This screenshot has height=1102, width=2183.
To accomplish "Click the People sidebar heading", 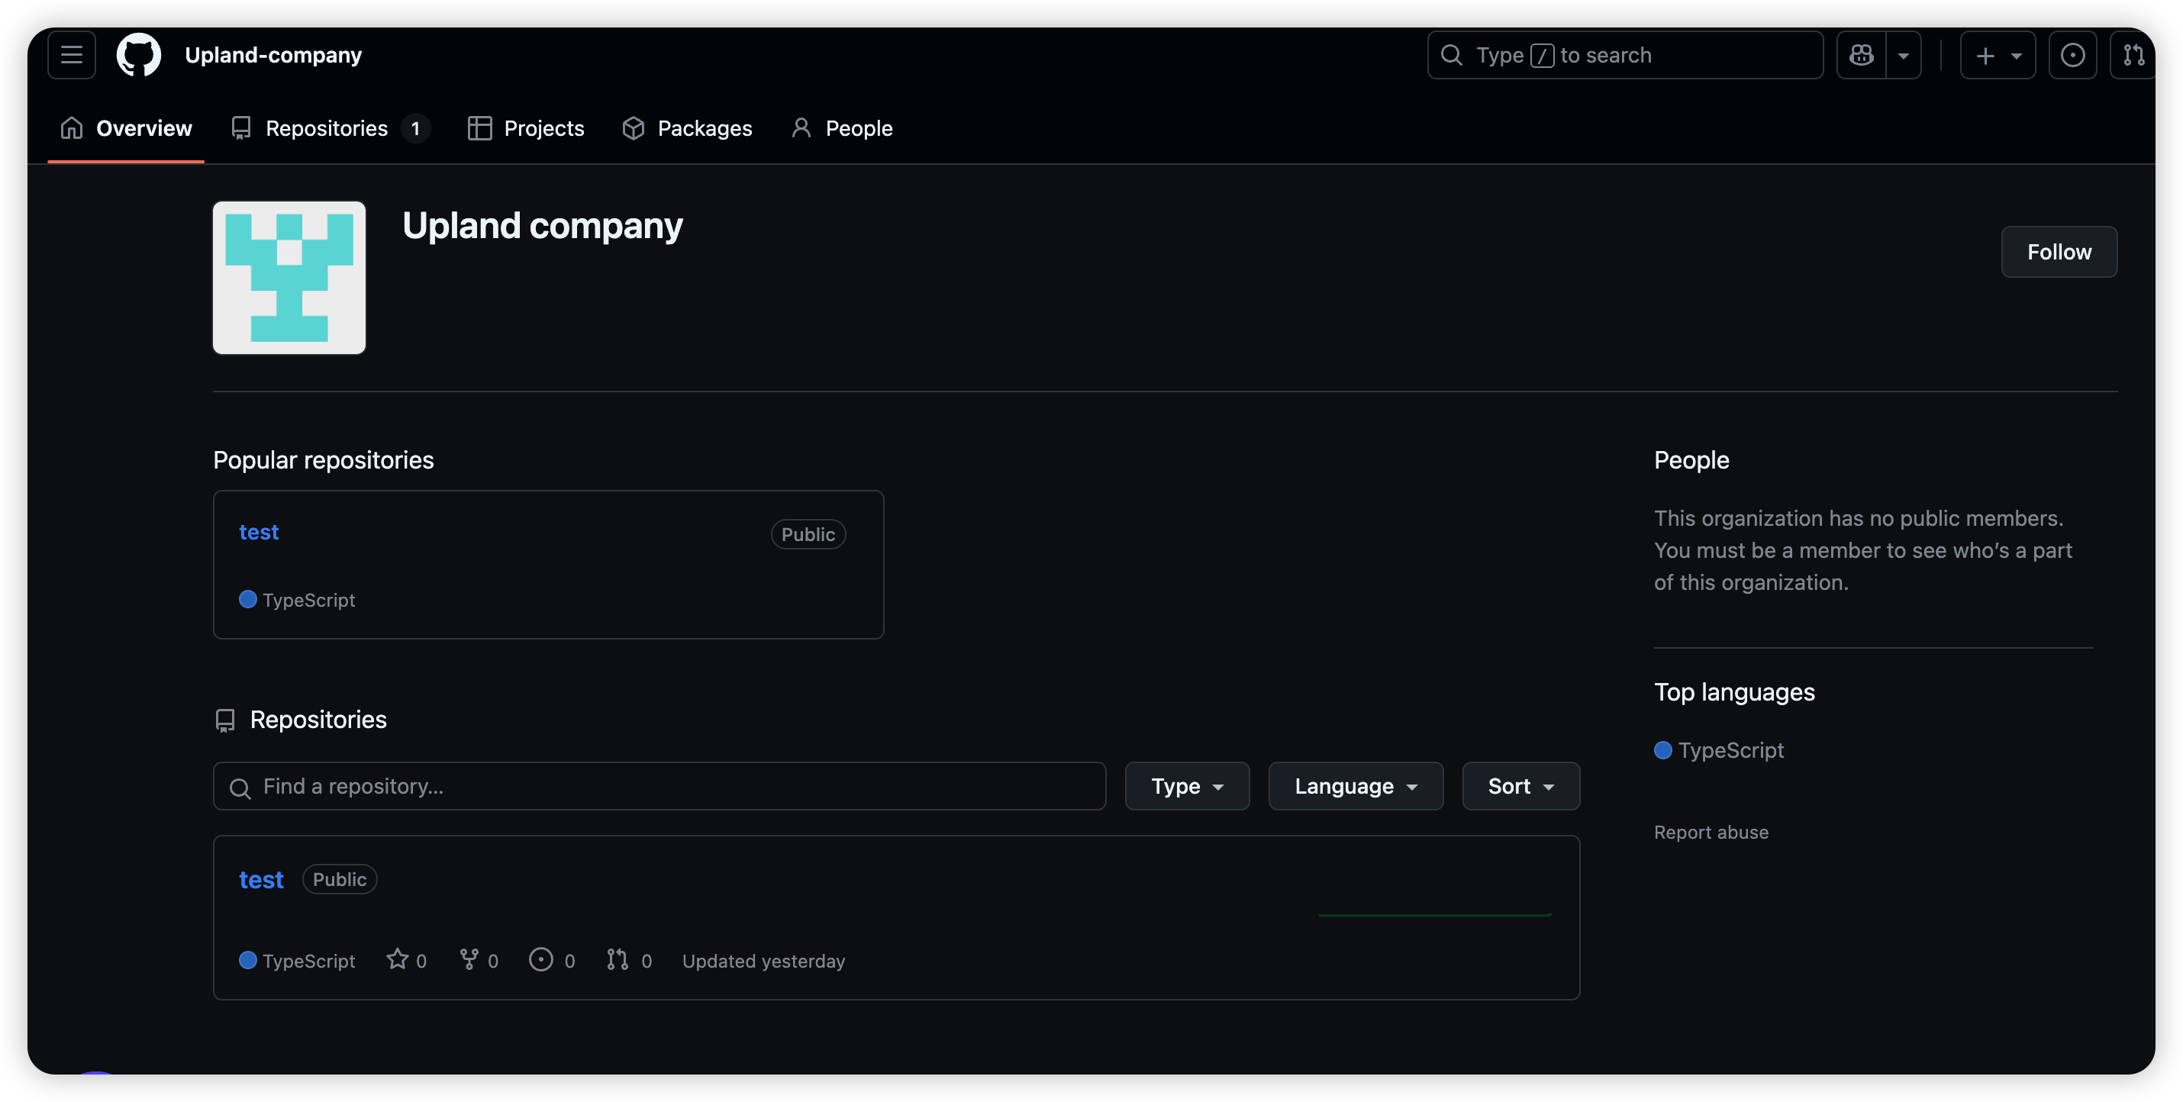I will pos(1691,460).
